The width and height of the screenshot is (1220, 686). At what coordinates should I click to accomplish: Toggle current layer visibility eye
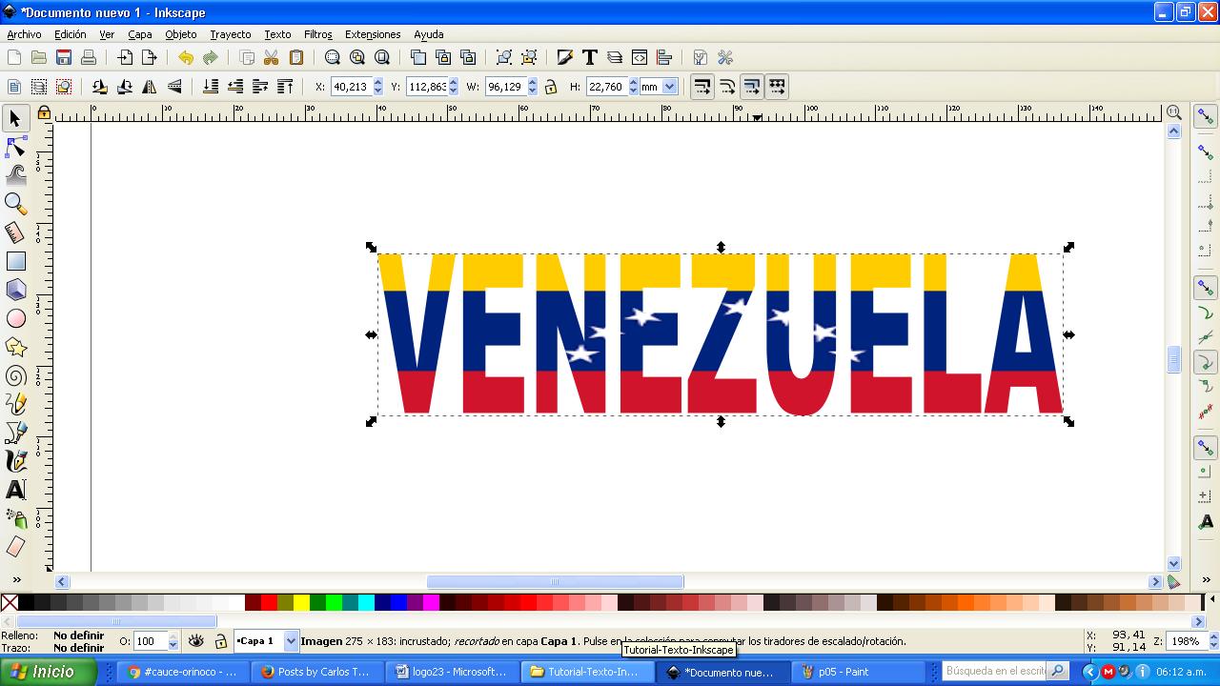point(195,641)
